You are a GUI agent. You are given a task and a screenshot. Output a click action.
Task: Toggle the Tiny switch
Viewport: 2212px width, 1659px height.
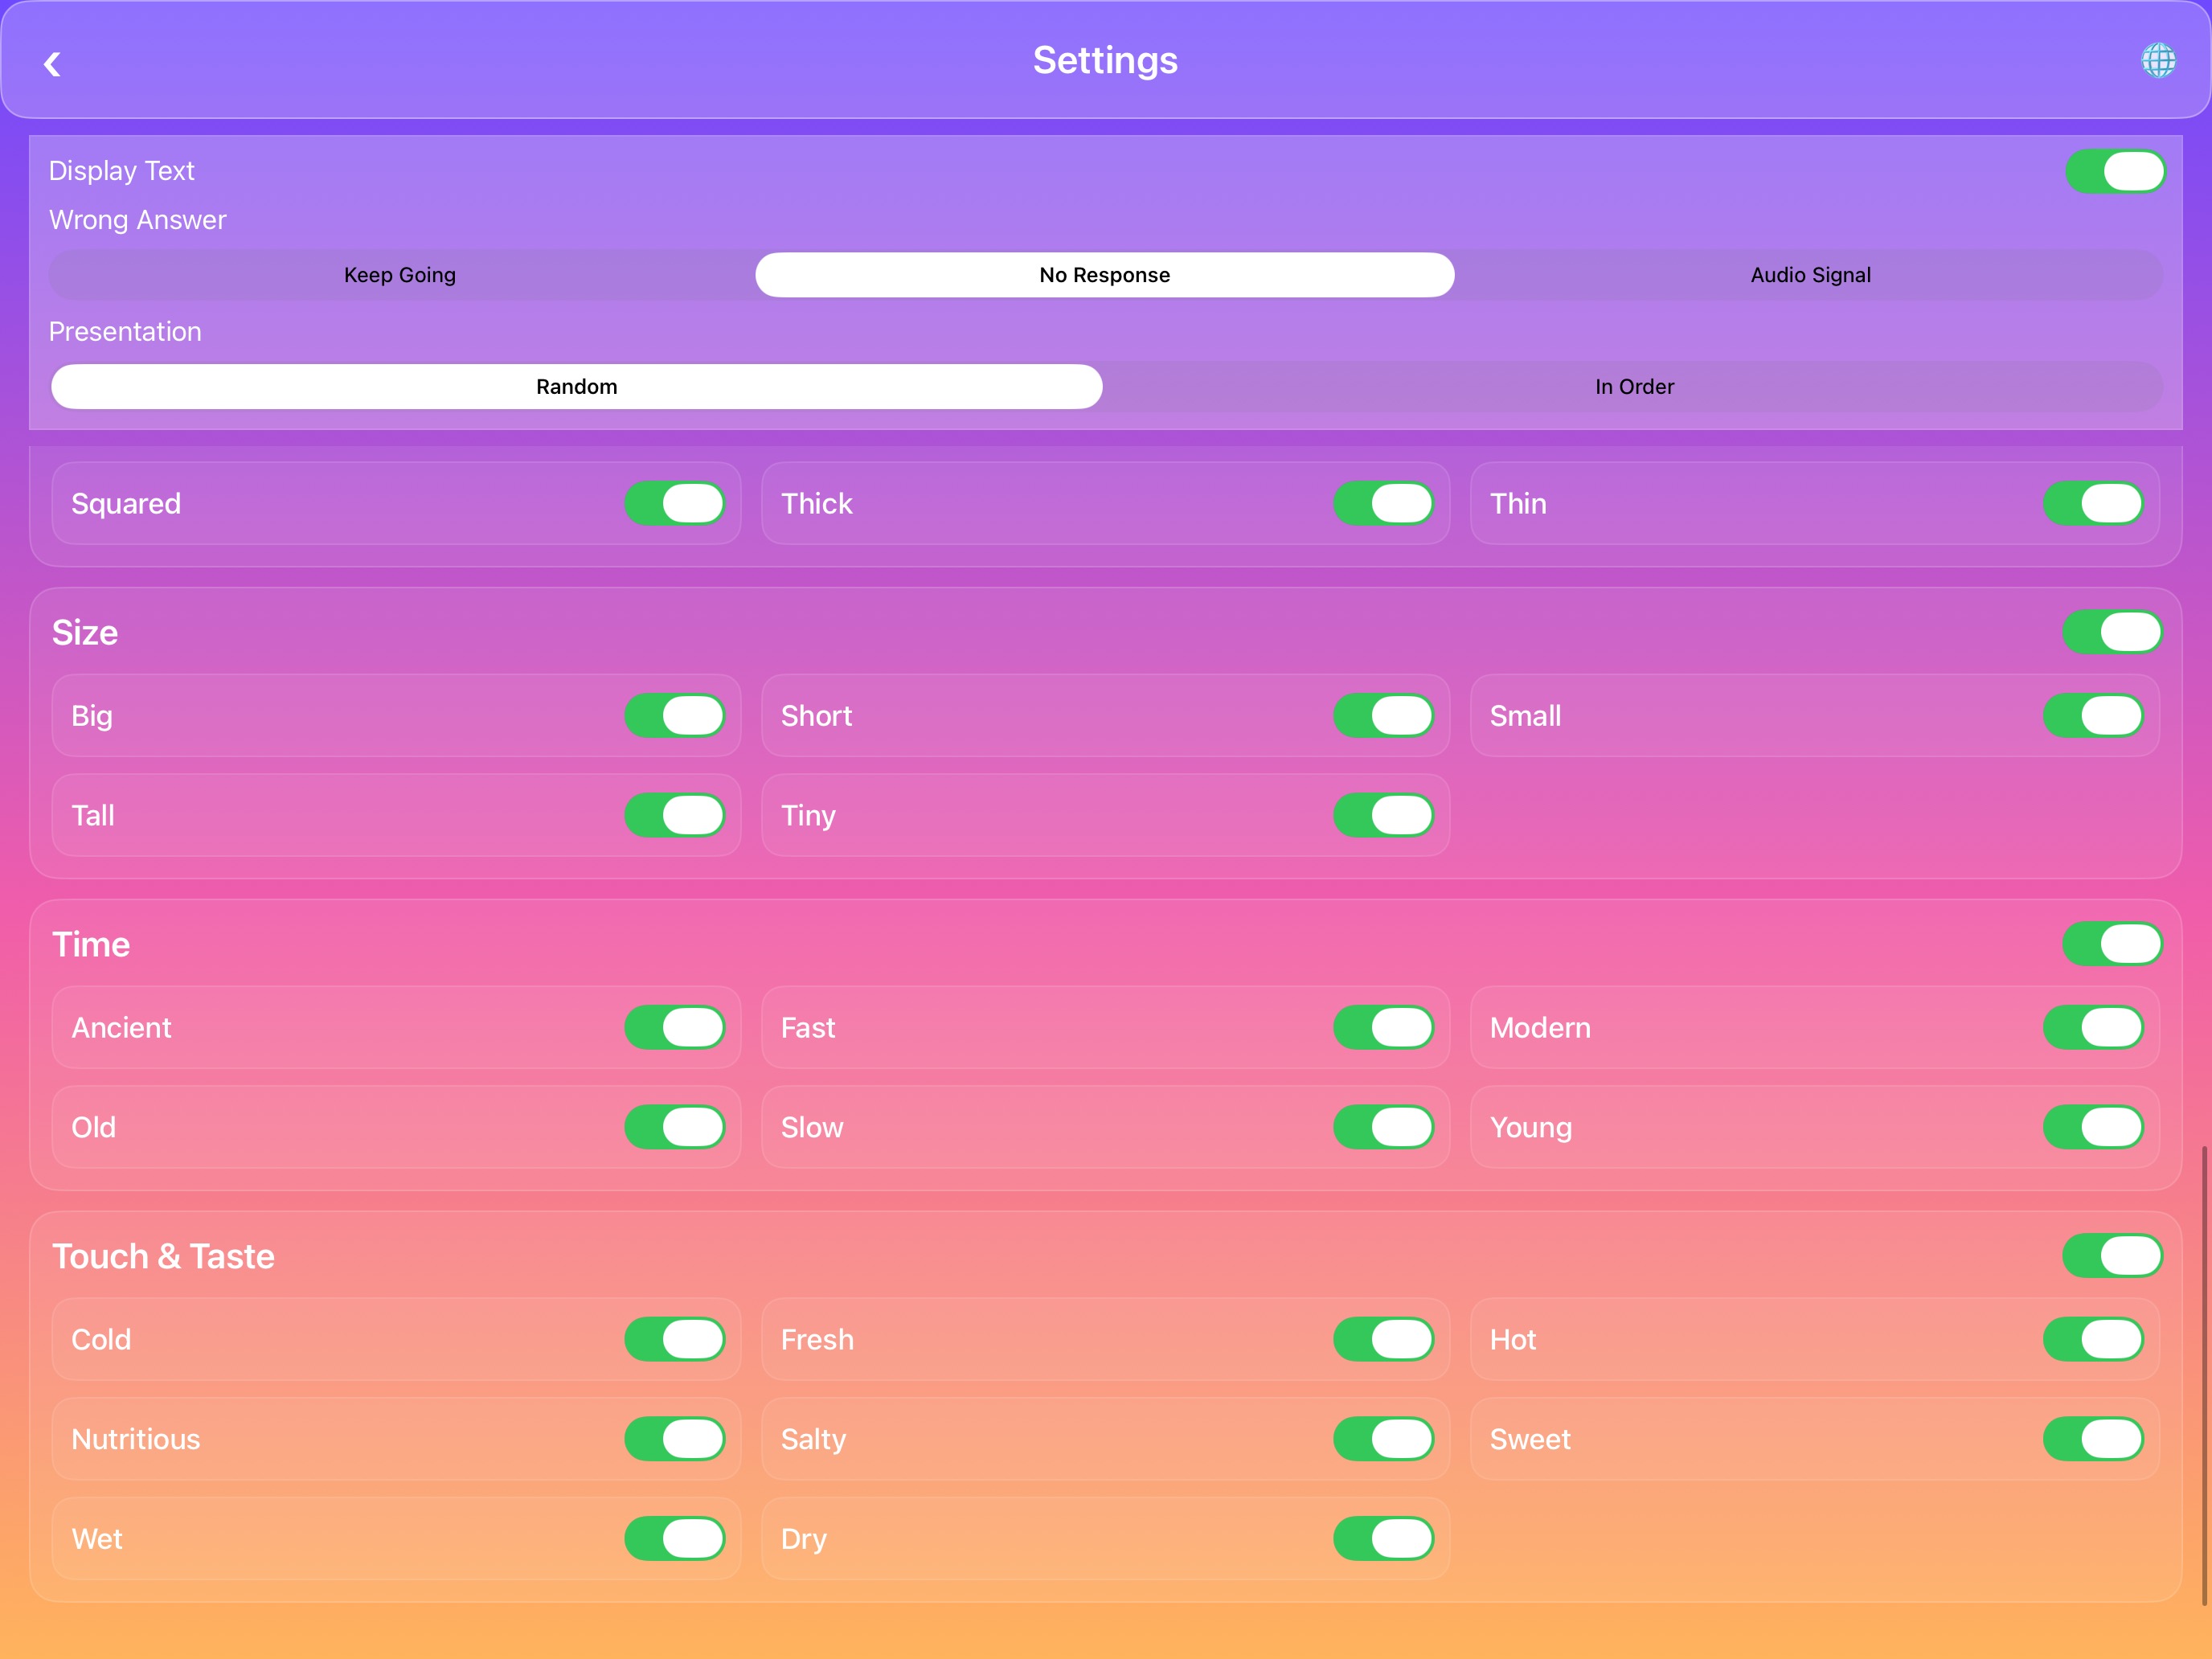click(1383, 815)
